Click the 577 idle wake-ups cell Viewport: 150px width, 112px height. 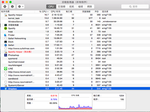(x=90, y=18)
